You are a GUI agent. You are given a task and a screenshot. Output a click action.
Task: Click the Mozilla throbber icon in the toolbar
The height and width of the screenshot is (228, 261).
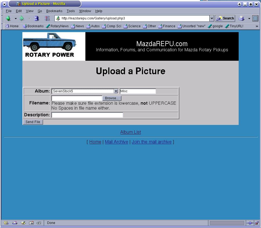[x=255, y=18]
